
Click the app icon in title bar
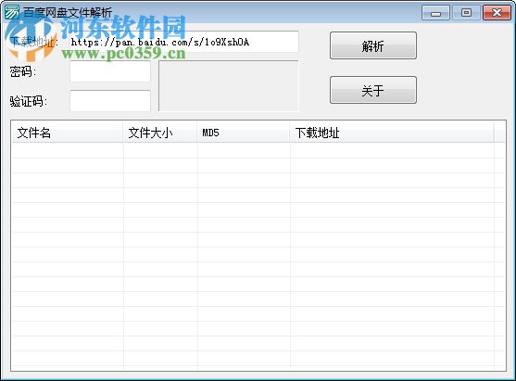pos(11,12)
